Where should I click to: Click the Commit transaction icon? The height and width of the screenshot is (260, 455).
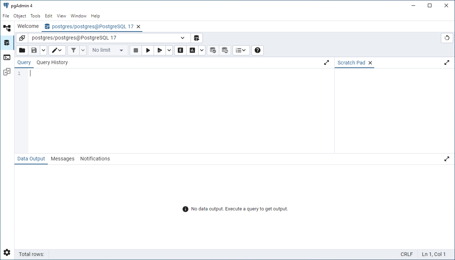tap(213, 50)
